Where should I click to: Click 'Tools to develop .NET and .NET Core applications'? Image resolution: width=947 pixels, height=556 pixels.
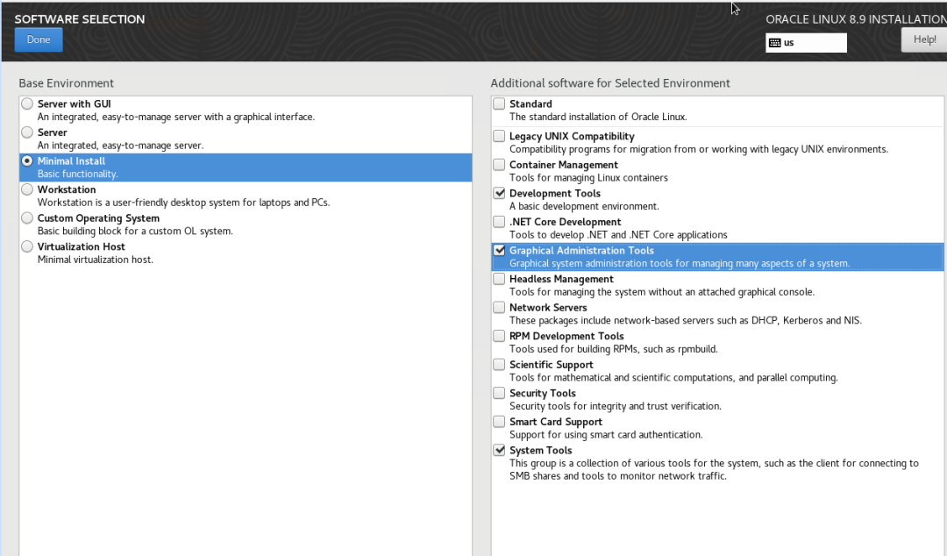tap(618, 234)
